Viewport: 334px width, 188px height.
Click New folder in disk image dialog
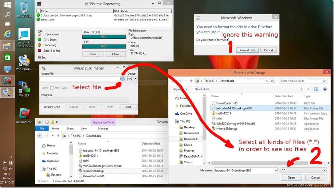pos(202,89)
